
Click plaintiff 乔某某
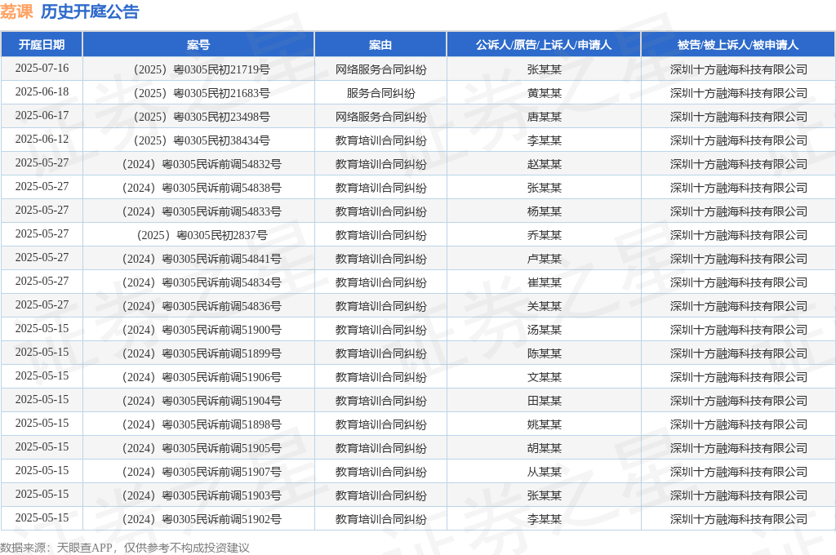coord(544,235)
